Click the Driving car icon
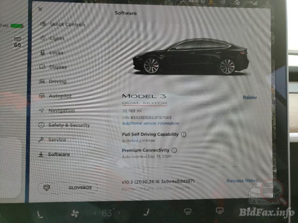 tap(42, 81)
